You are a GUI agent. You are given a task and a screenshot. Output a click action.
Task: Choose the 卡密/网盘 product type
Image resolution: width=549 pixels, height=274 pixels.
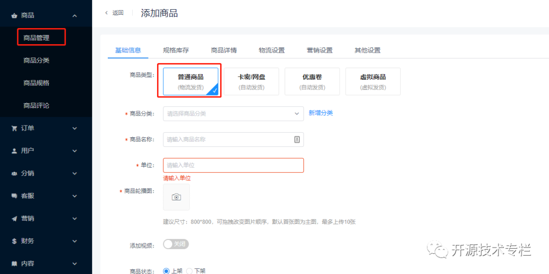click(x=252, y=81)
